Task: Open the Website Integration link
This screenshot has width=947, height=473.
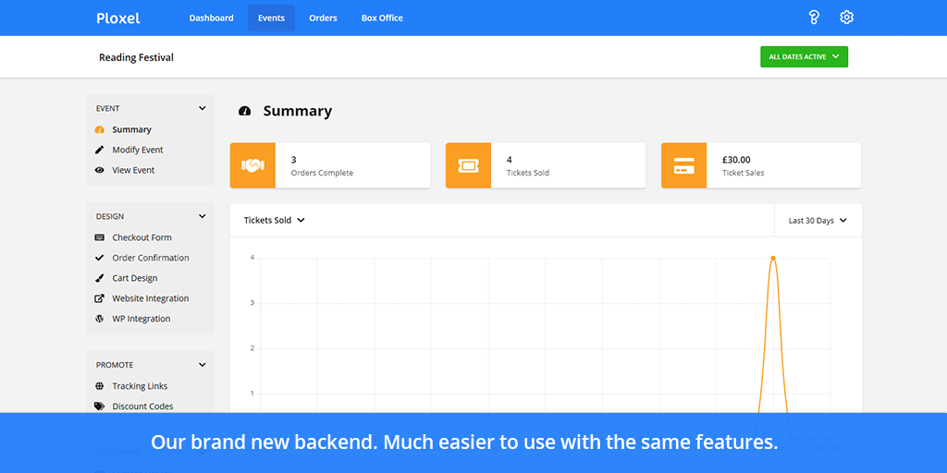Action: [151, 298]
